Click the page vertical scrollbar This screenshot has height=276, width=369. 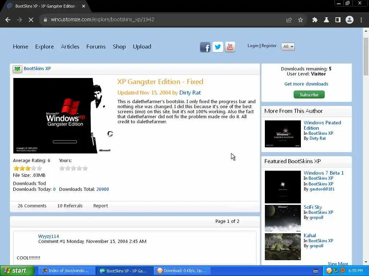[366, 56]
